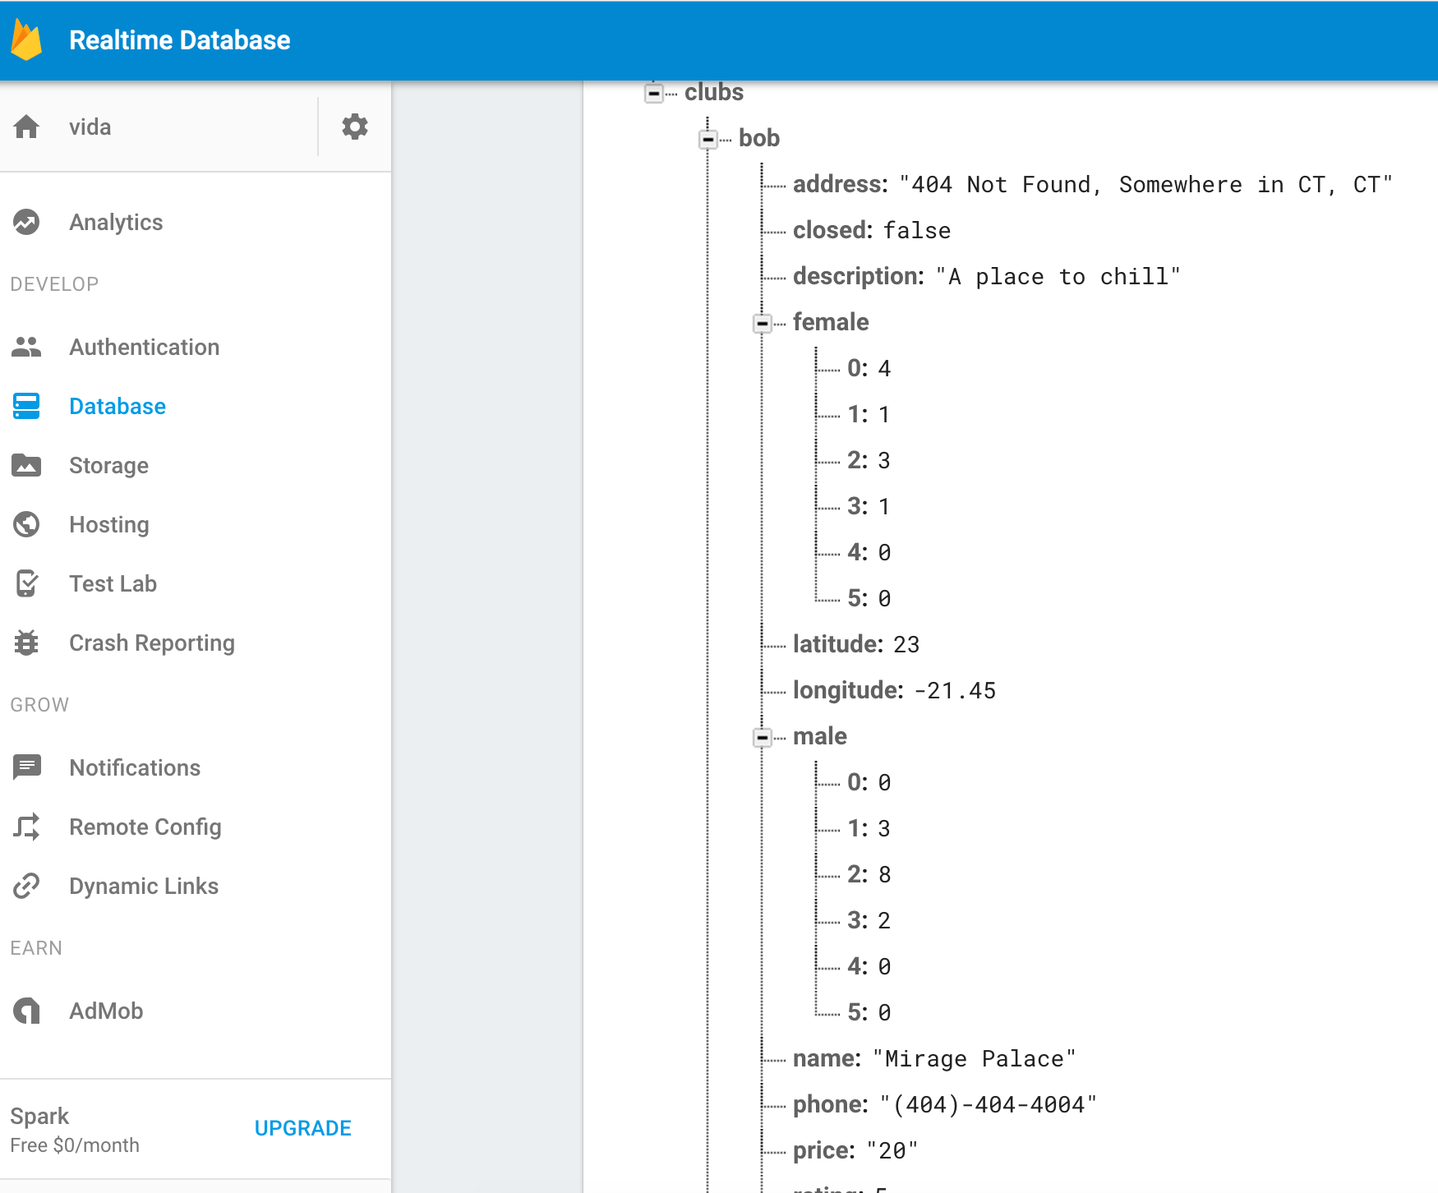Viewport: 1438px width, 1193px height.
Task: Click phone value "(404)-404-4004"
Action: [989, 1104]
